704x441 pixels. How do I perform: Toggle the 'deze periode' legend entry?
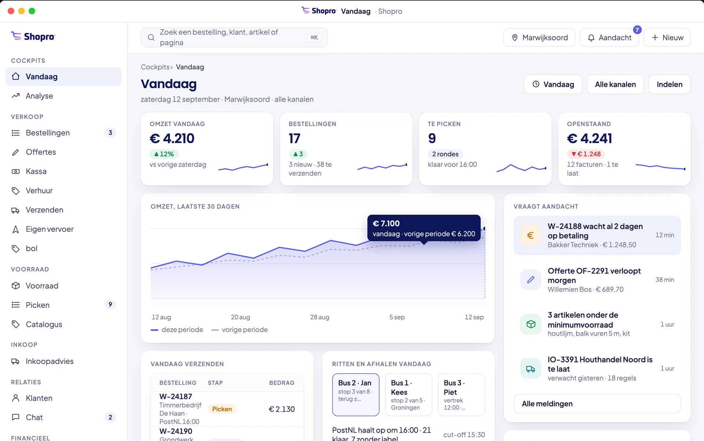(x=177, y=330)
